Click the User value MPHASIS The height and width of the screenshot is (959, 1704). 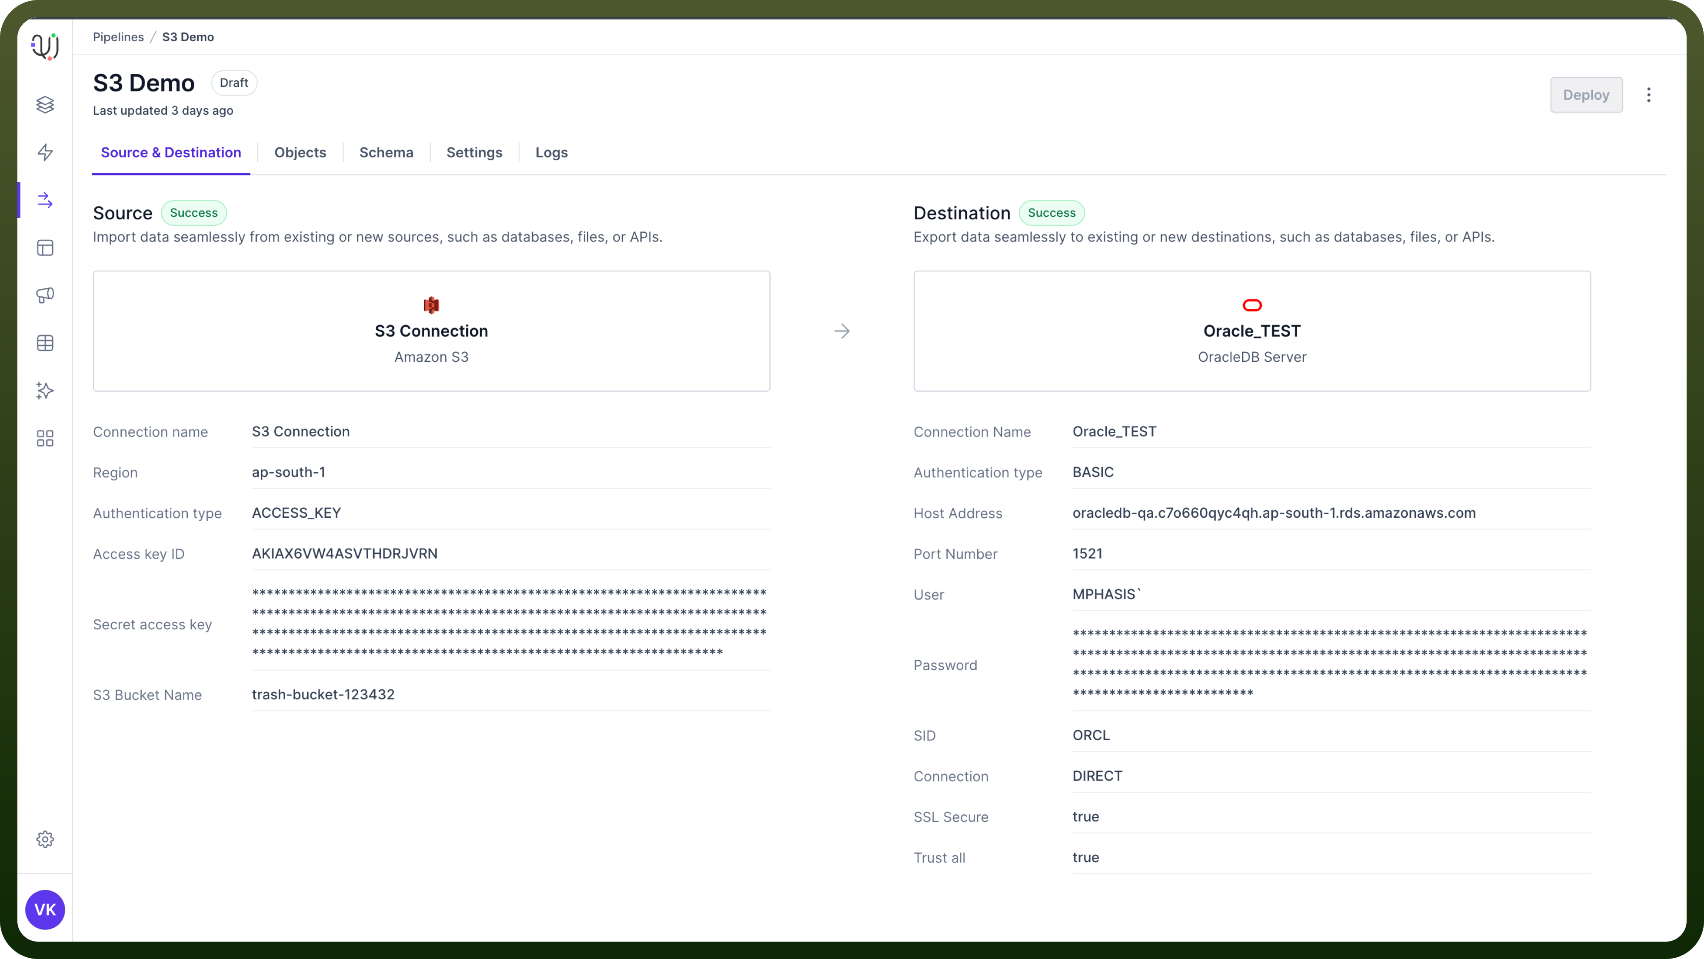point(1107,594)
